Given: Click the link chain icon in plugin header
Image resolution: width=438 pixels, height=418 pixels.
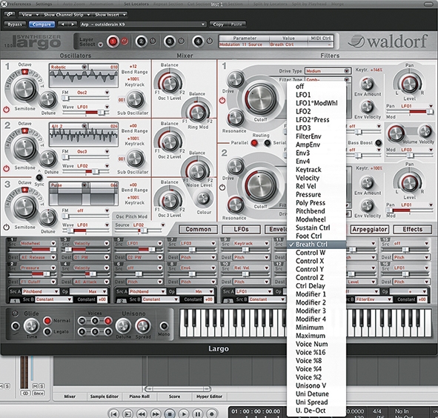Looking at the screenshot, I should [x=10, y=14].
